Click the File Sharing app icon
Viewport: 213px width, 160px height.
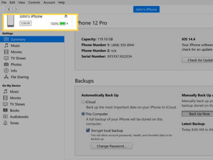[6, 77]
